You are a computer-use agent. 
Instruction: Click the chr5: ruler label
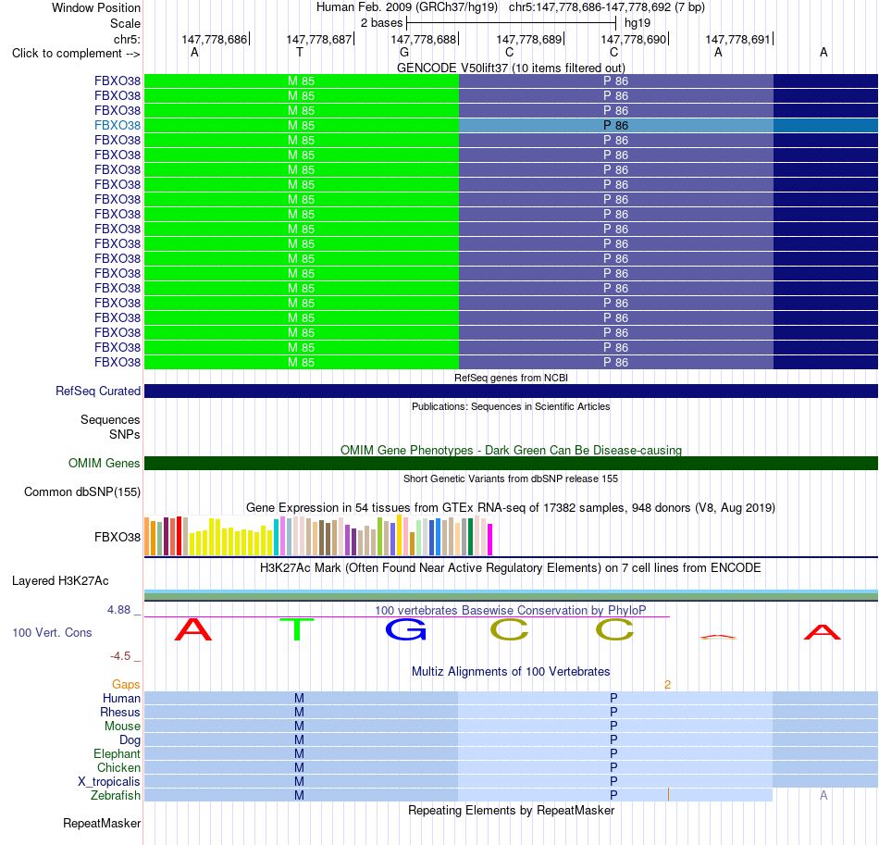pyautogui.click(x=127, y=39)
